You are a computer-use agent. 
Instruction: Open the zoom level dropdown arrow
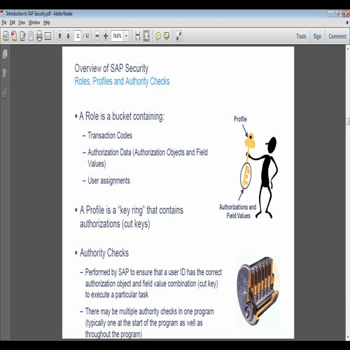coord(127,36)
